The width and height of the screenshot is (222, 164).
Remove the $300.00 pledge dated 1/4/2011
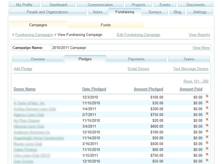click(207, 108)
